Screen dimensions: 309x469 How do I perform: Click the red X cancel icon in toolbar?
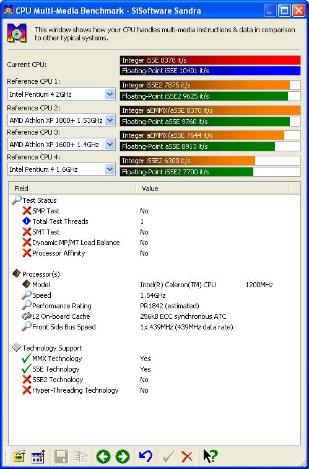pyautogui.click(x=187, y=457)
